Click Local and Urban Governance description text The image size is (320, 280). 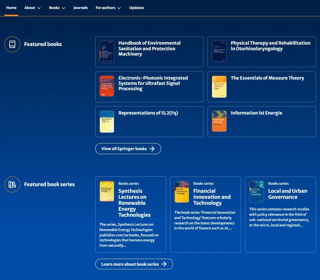[x=279, y=217]
